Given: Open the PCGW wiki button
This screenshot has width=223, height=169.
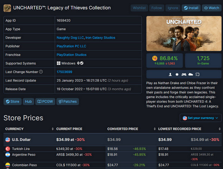Looking at the screenshot, I should coord(45,101).
